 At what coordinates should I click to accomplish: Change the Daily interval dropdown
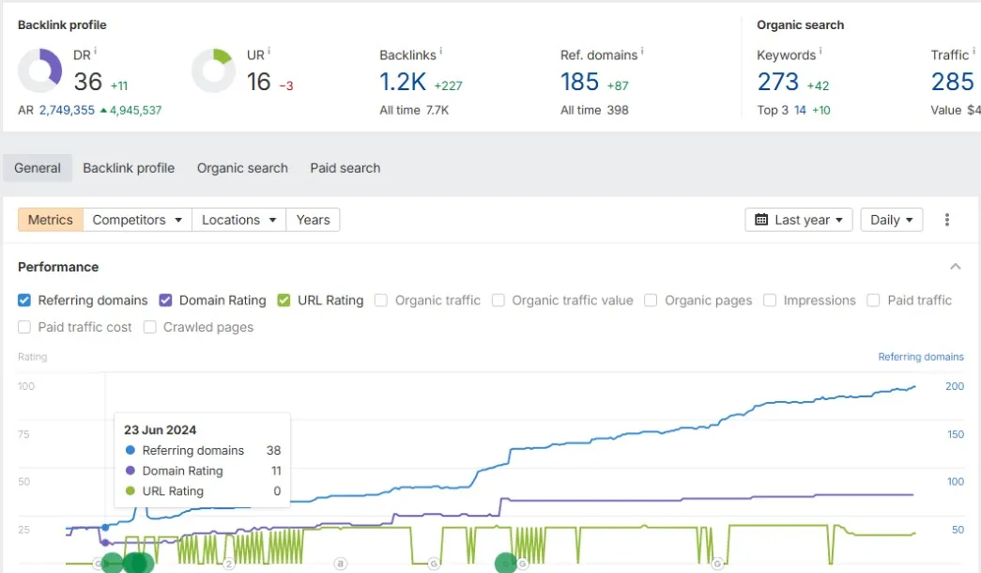892,220
